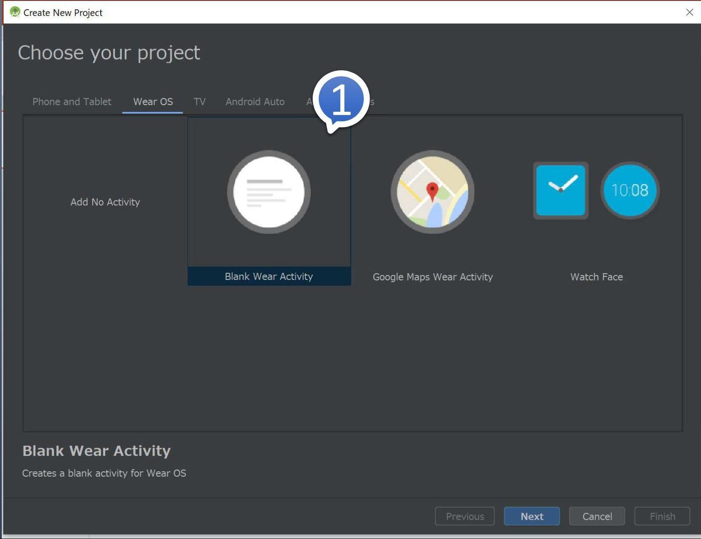Close the Create New Project dialog
Image resolution: width=701 pixels, height=539 pixels.
coord(689,12)
